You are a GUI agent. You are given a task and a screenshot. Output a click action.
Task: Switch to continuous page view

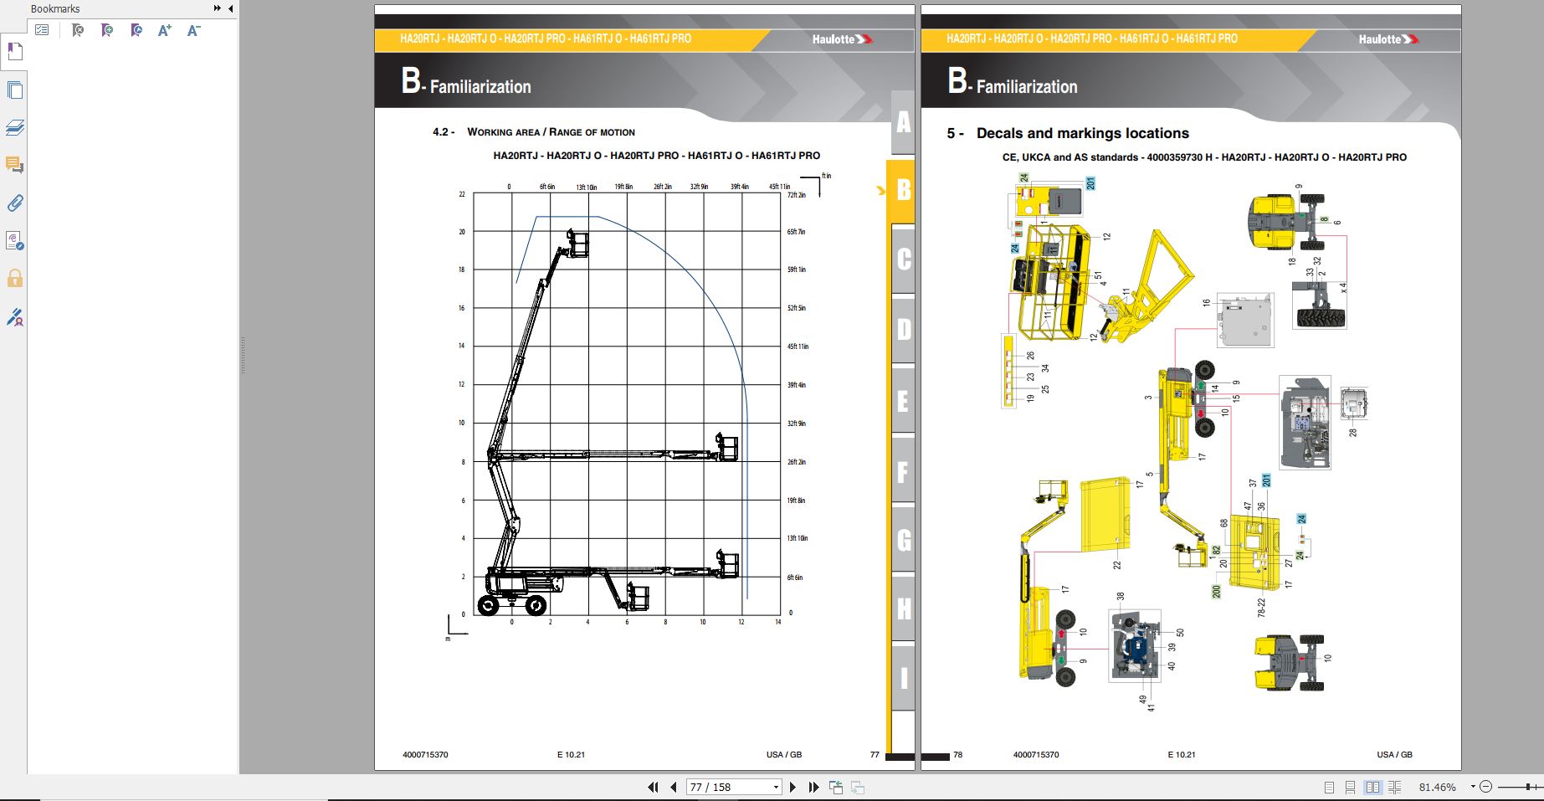[x=1350, y=787]
